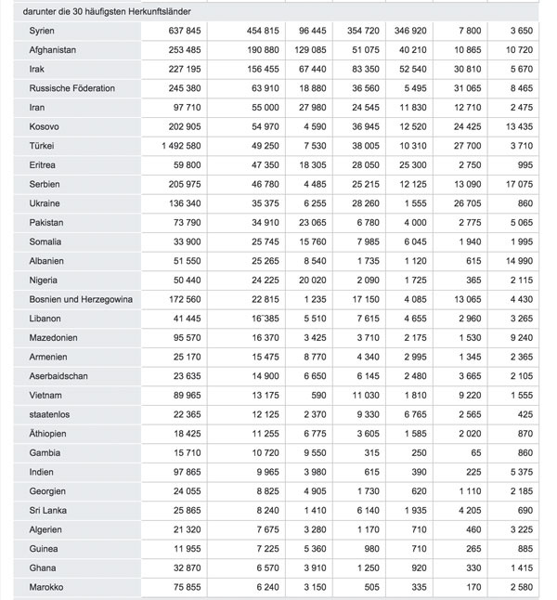Select the Ghana row label
The height and width of the screenshot is (600, 557).
pos(43,567)
